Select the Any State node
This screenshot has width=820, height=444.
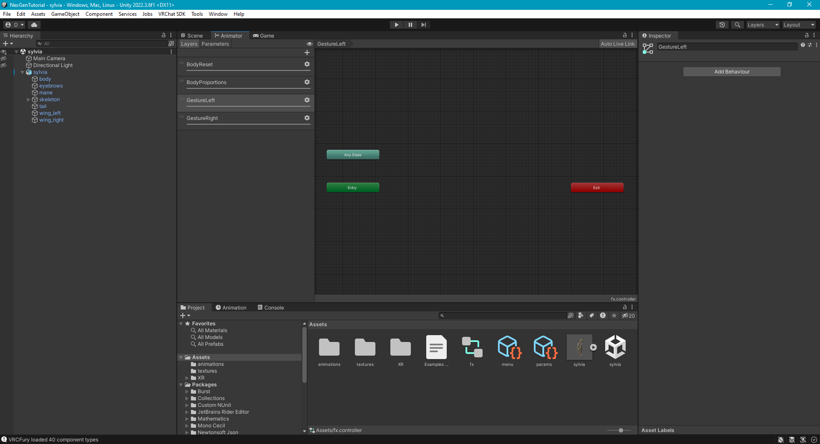[353, 155]
